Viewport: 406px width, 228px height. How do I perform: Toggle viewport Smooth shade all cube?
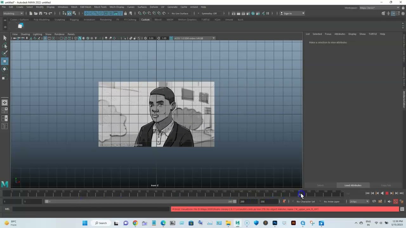[80, 38]
